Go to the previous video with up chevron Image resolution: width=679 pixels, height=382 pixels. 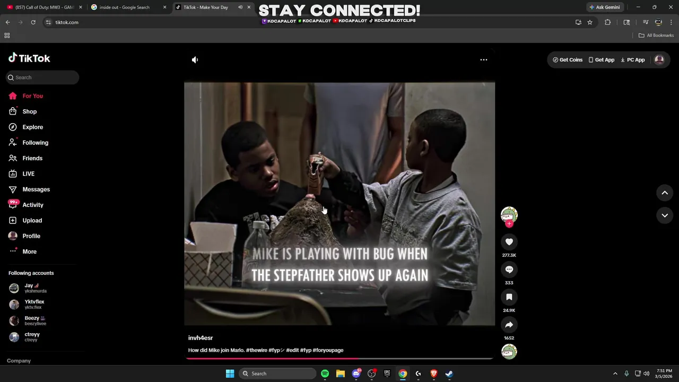pyautogui.click(x=665, y=193)
